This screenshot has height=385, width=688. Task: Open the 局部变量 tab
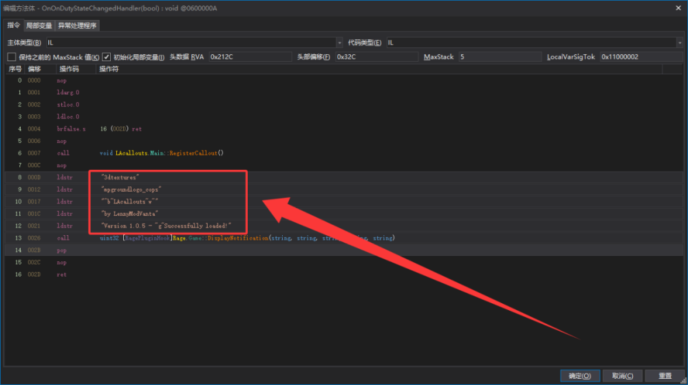[39, 26]
